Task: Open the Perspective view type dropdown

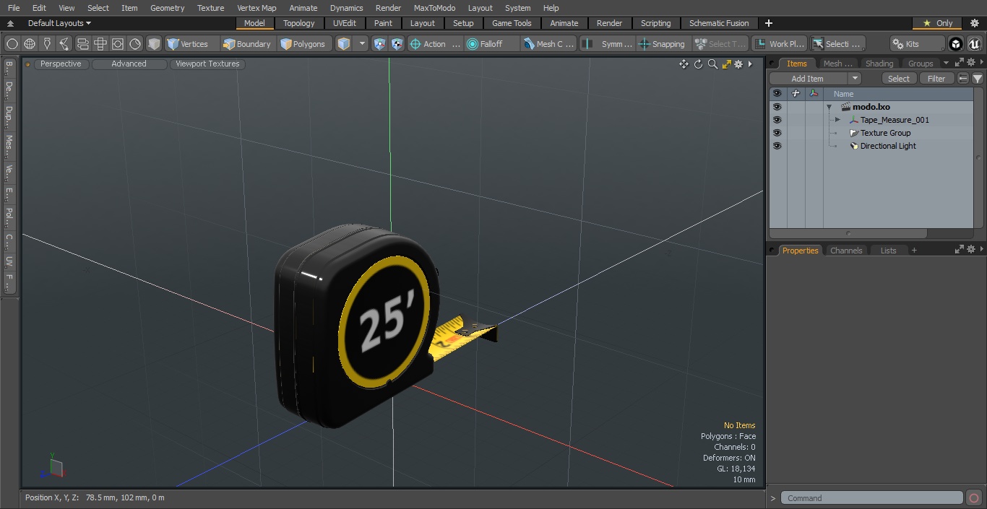Action: pyautogui.click(x=61, y=64)
